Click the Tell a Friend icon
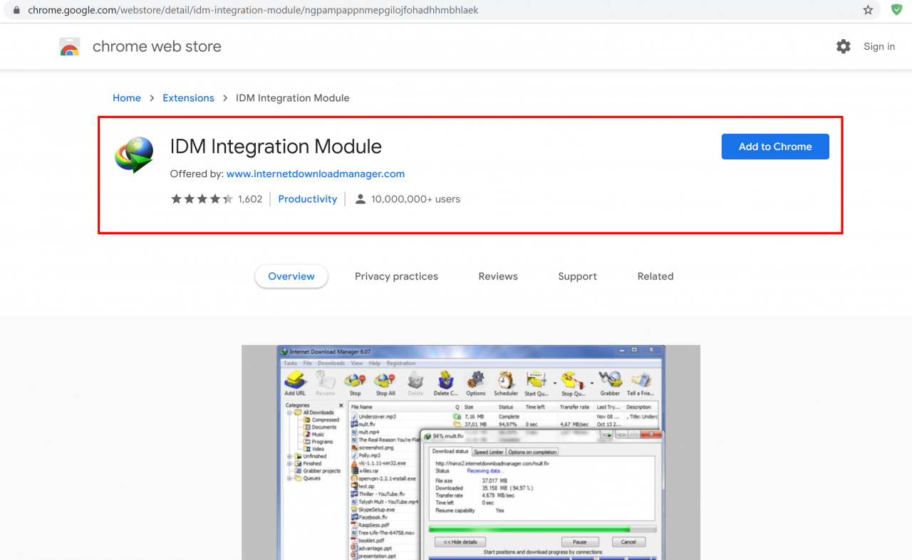Screen dimensions: 912x560 [640, 381]
